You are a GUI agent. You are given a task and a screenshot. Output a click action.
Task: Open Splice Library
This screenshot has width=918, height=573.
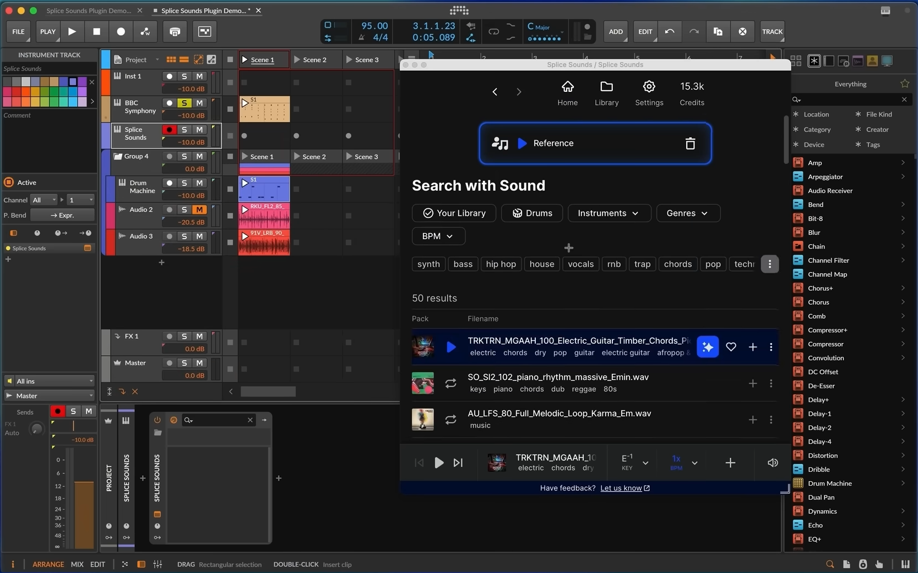click(x=606, y=93)
